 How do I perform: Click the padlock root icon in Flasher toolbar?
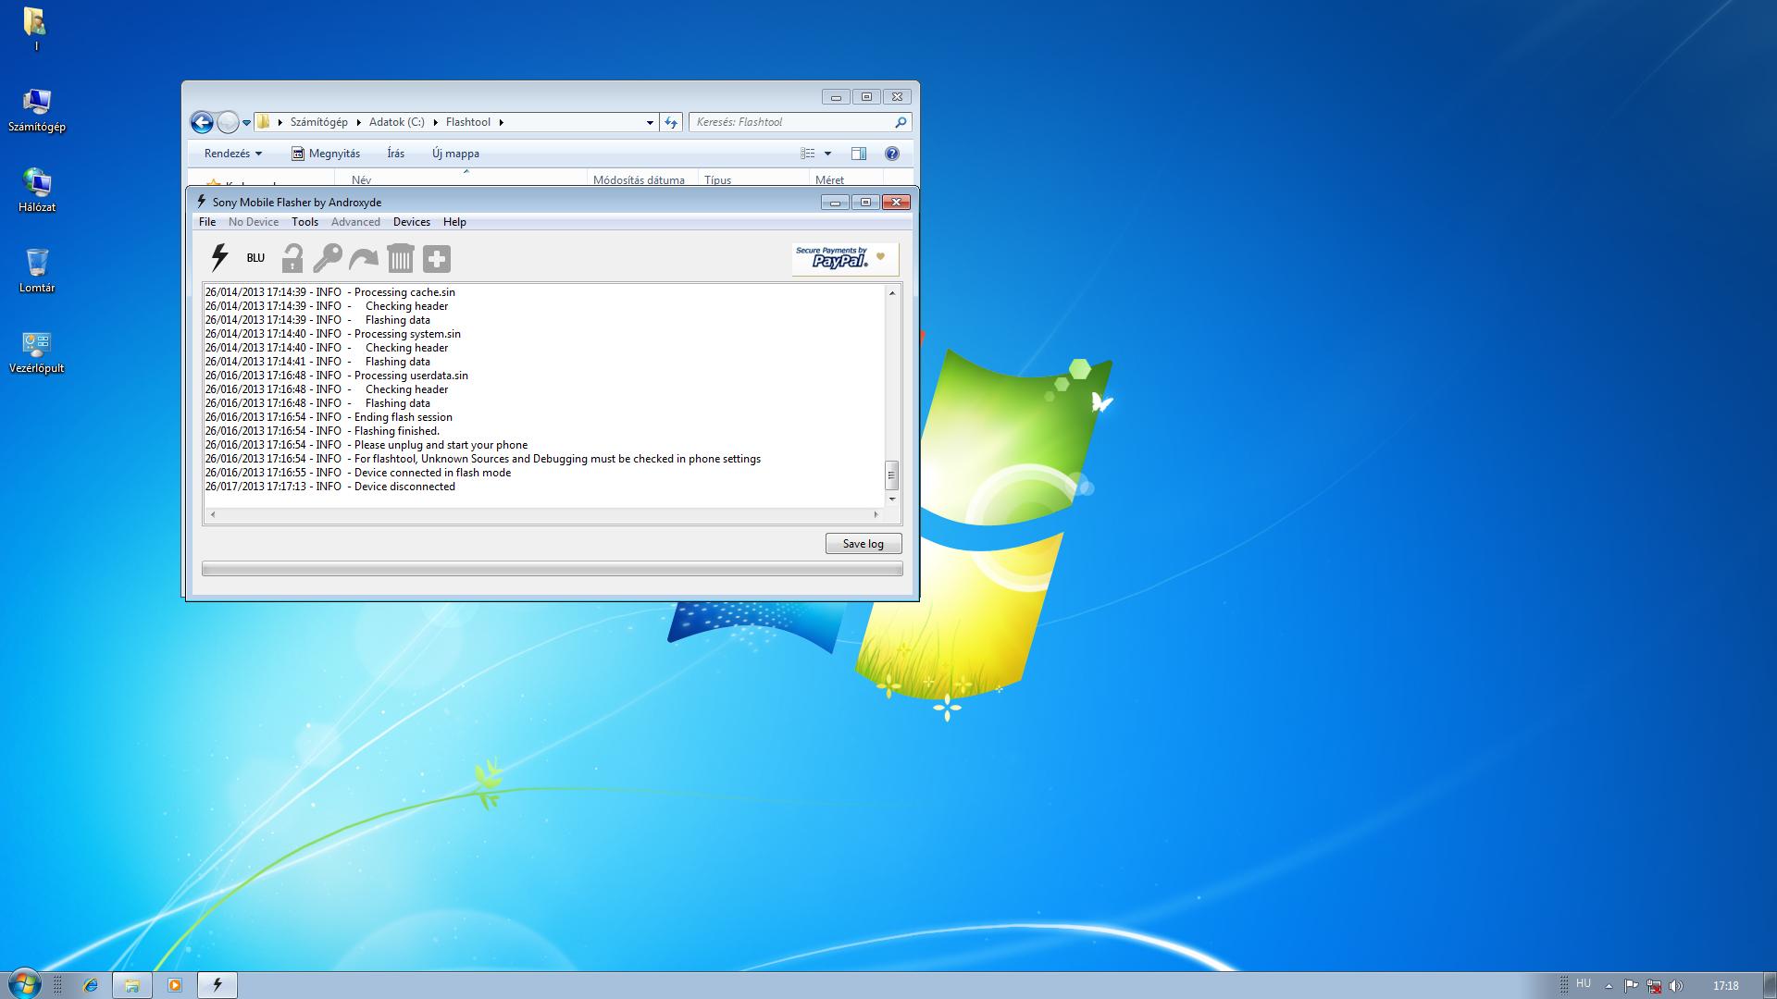292,258
